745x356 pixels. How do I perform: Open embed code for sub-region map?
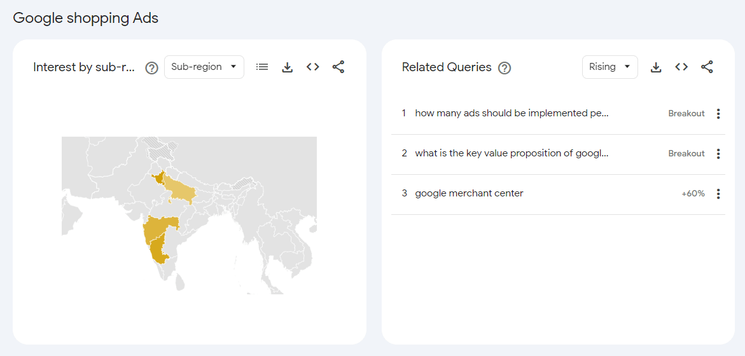click(x=312, y=67)
